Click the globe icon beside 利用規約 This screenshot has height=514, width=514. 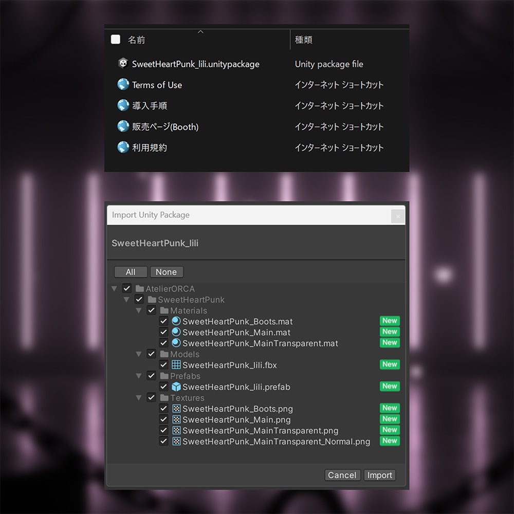pos(123,147)
